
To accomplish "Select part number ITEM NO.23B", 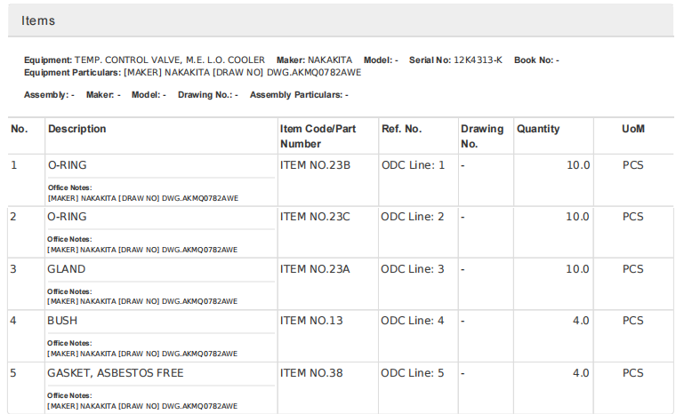I will pos(315,165).
